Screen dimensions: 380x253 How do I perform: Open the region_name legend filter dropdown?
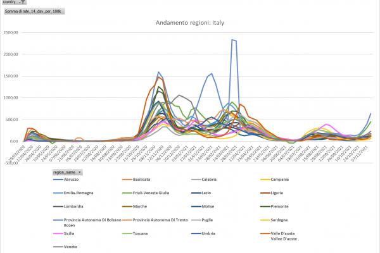pos(68,172)
